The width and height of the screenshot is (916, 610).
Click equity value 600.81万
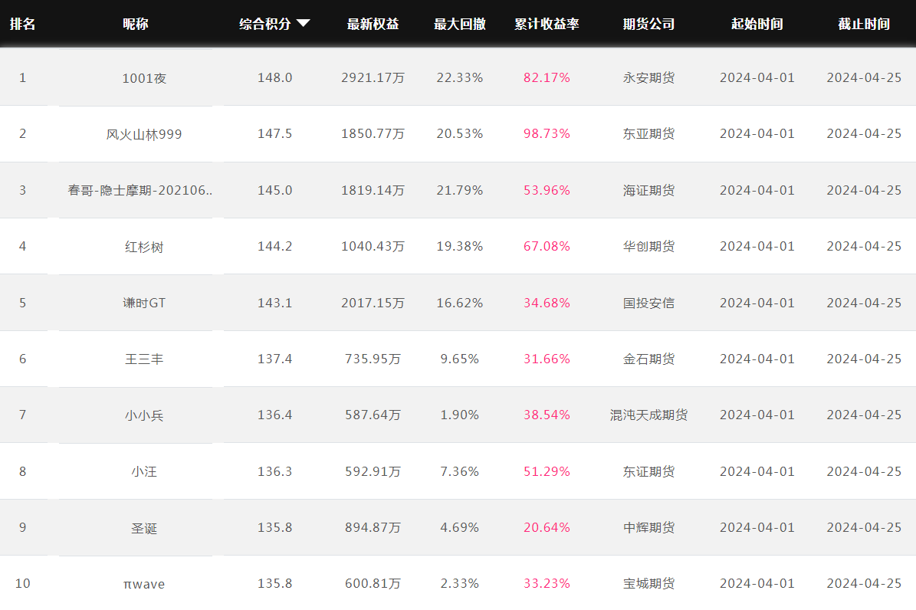click(373, 584)
